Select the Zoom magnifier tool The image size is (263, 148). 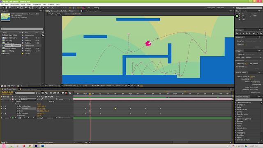coord(10,7)
